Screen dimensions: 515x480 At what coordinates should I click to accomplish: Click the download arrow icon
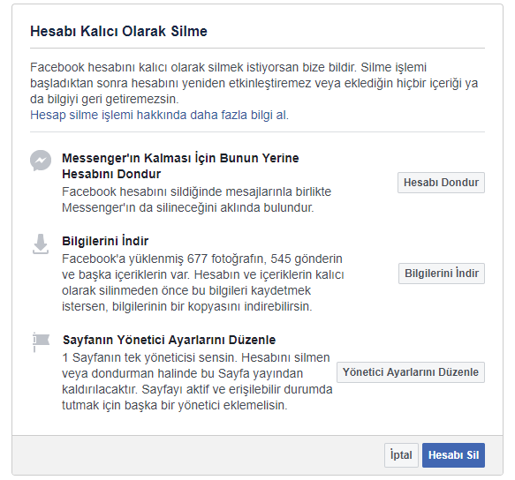click(41, 244)
